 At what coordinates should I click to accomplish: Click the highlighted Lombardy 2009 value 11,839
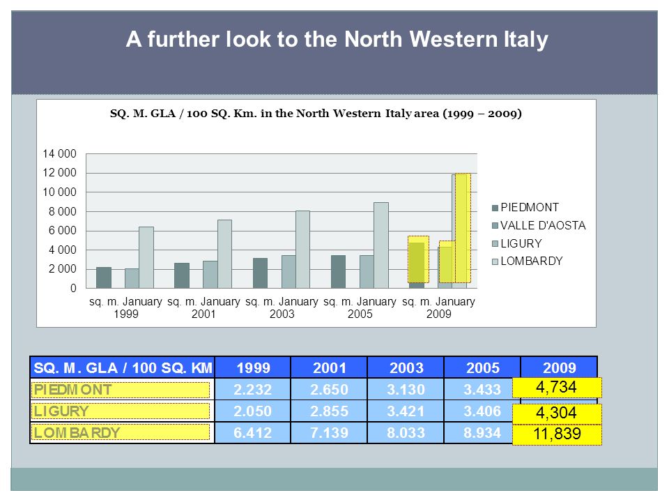tap(557, 434)
